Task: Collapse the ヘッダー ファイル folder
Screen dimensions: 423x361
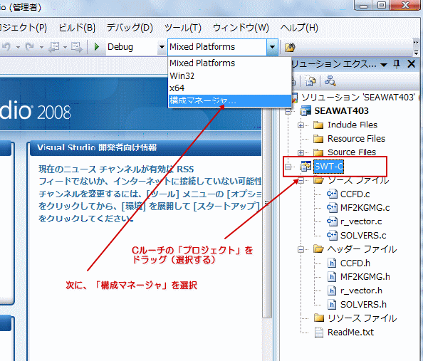Action: tap(301, 250)
